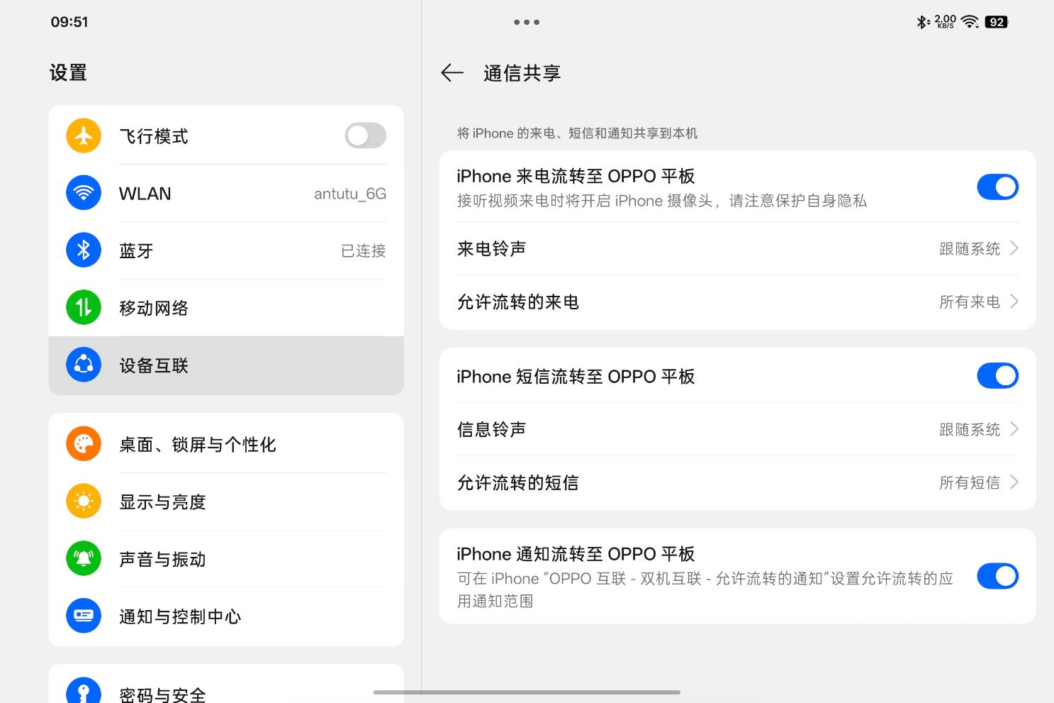The image size is (1054, 703).
Task: Click the 桌面、锁屏与个性化 palette icon
Action: (x=83, y=445)
